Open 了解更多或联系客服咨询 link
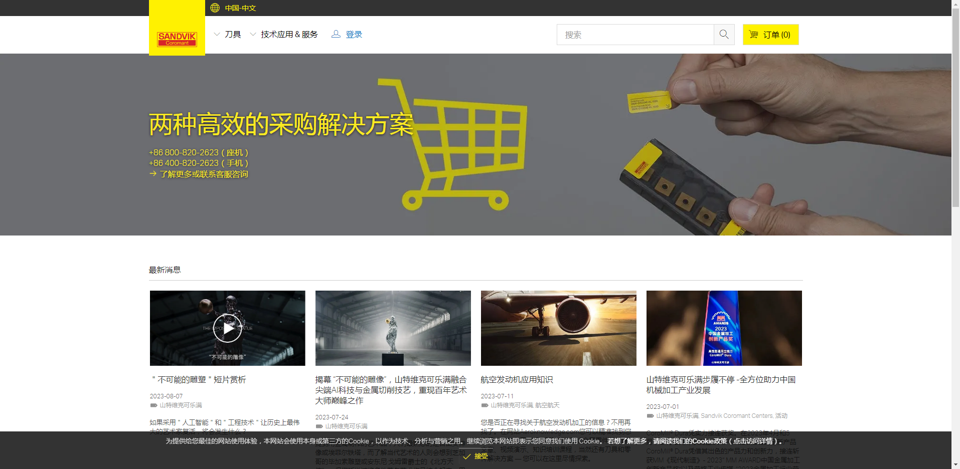The image size is (960, 469). [x=204, y=174]
